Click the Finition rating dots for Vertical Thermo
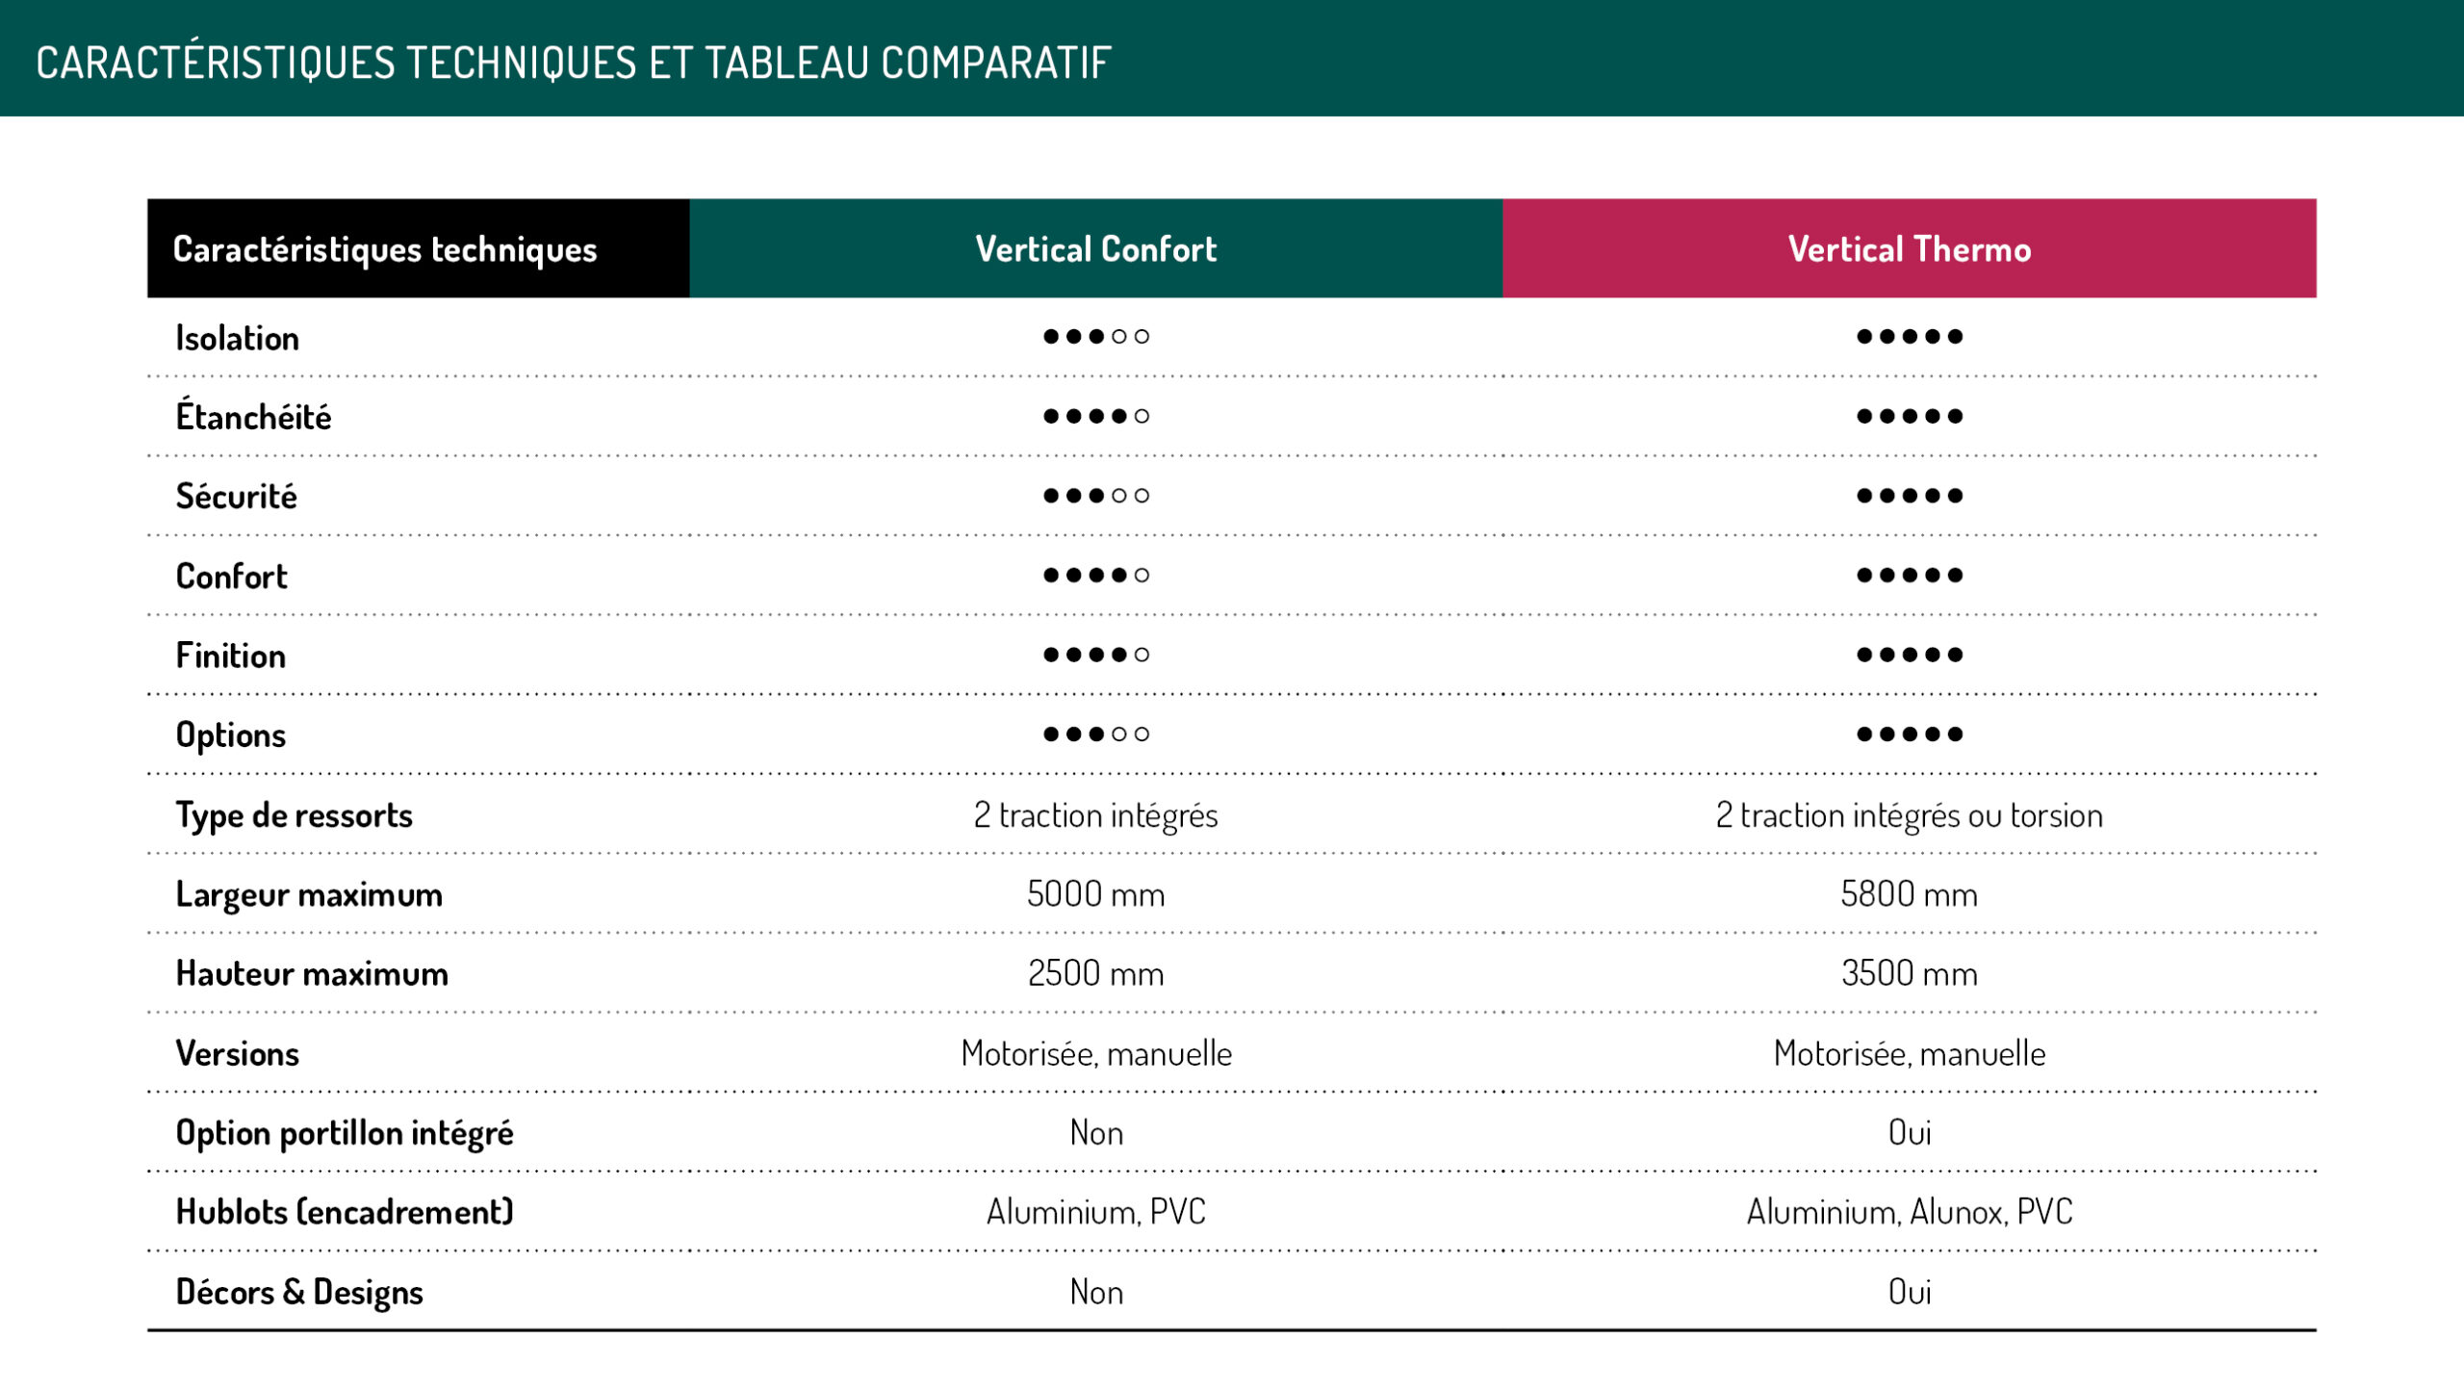2464x1391 pixels. (1910, 655)
